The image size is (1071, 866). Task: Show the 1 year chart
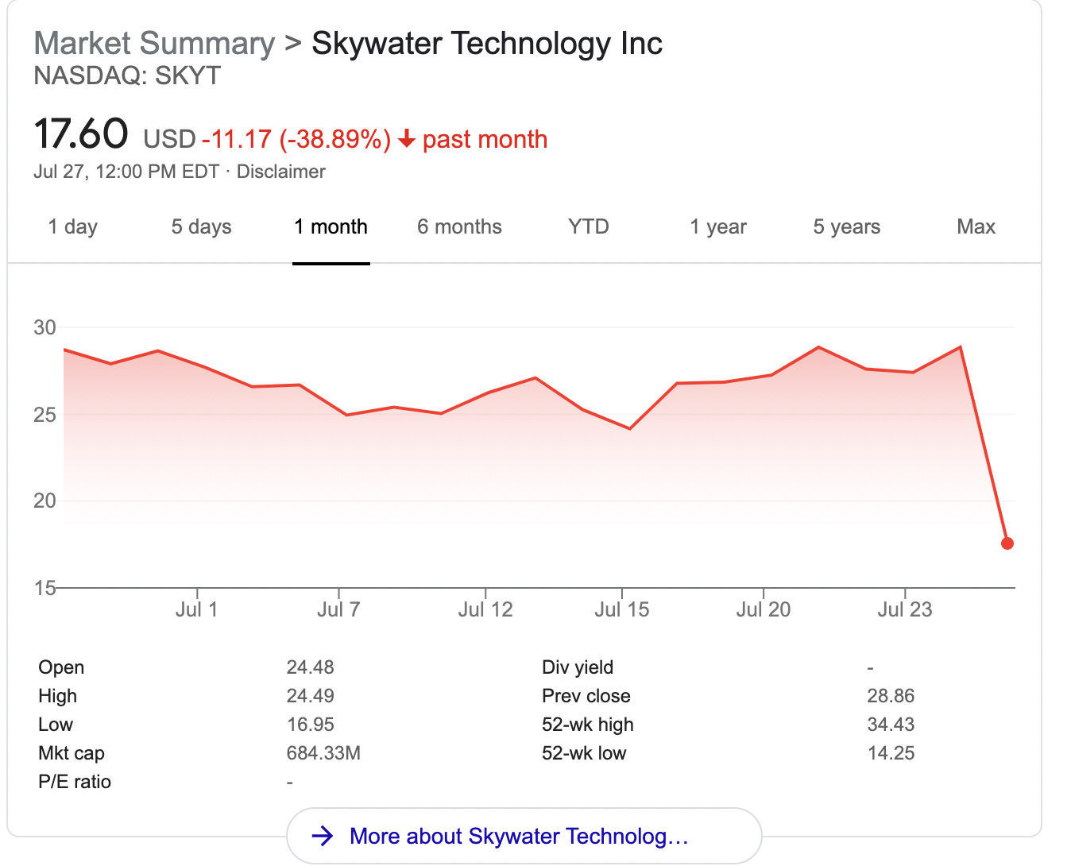click(x=717, y=227)
